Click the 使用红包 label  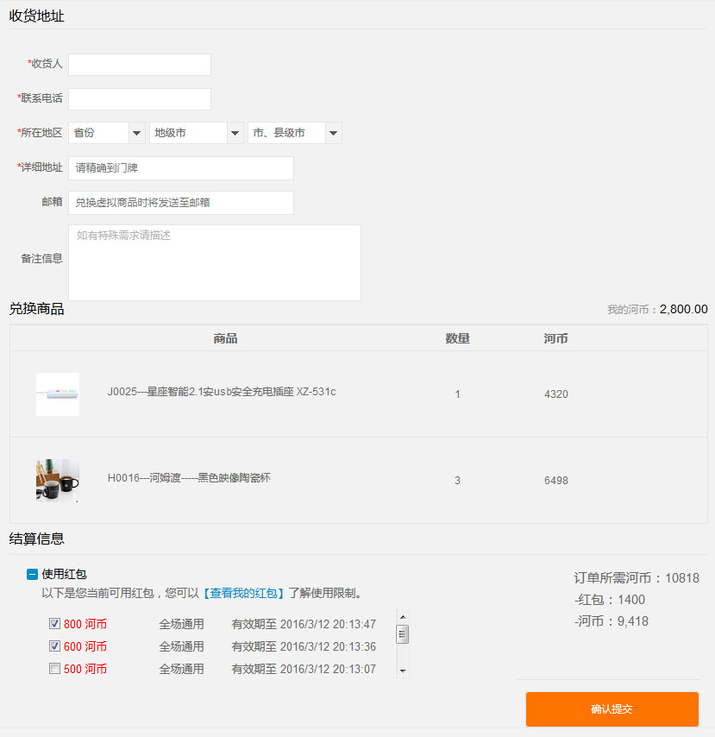pyautogui.click(x=65, y=574)
